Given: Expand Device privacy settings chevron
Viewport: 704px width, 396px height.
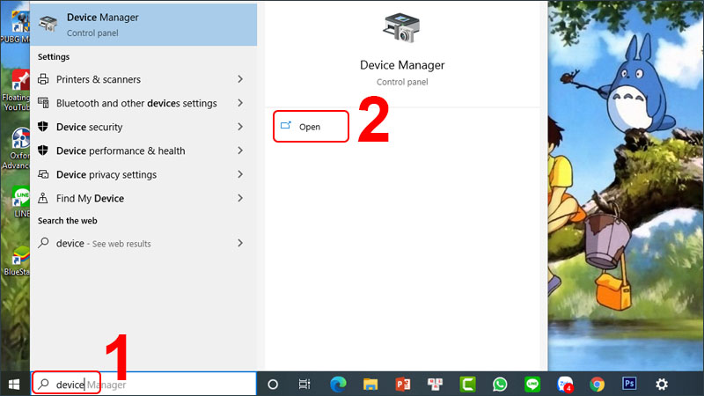Looking at the screenshot, I should 240,174.
